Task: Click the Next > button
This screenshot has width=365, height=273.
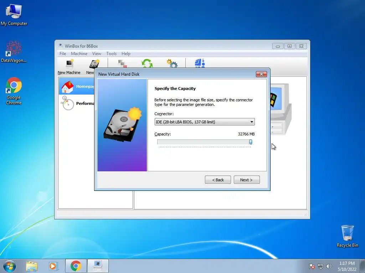Action: click(247, 180)
